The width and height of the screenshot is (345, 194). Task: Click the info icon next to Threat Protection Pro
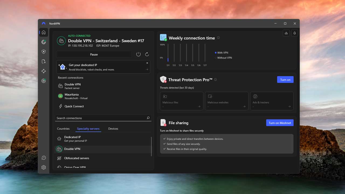click(x=215, y=79)
